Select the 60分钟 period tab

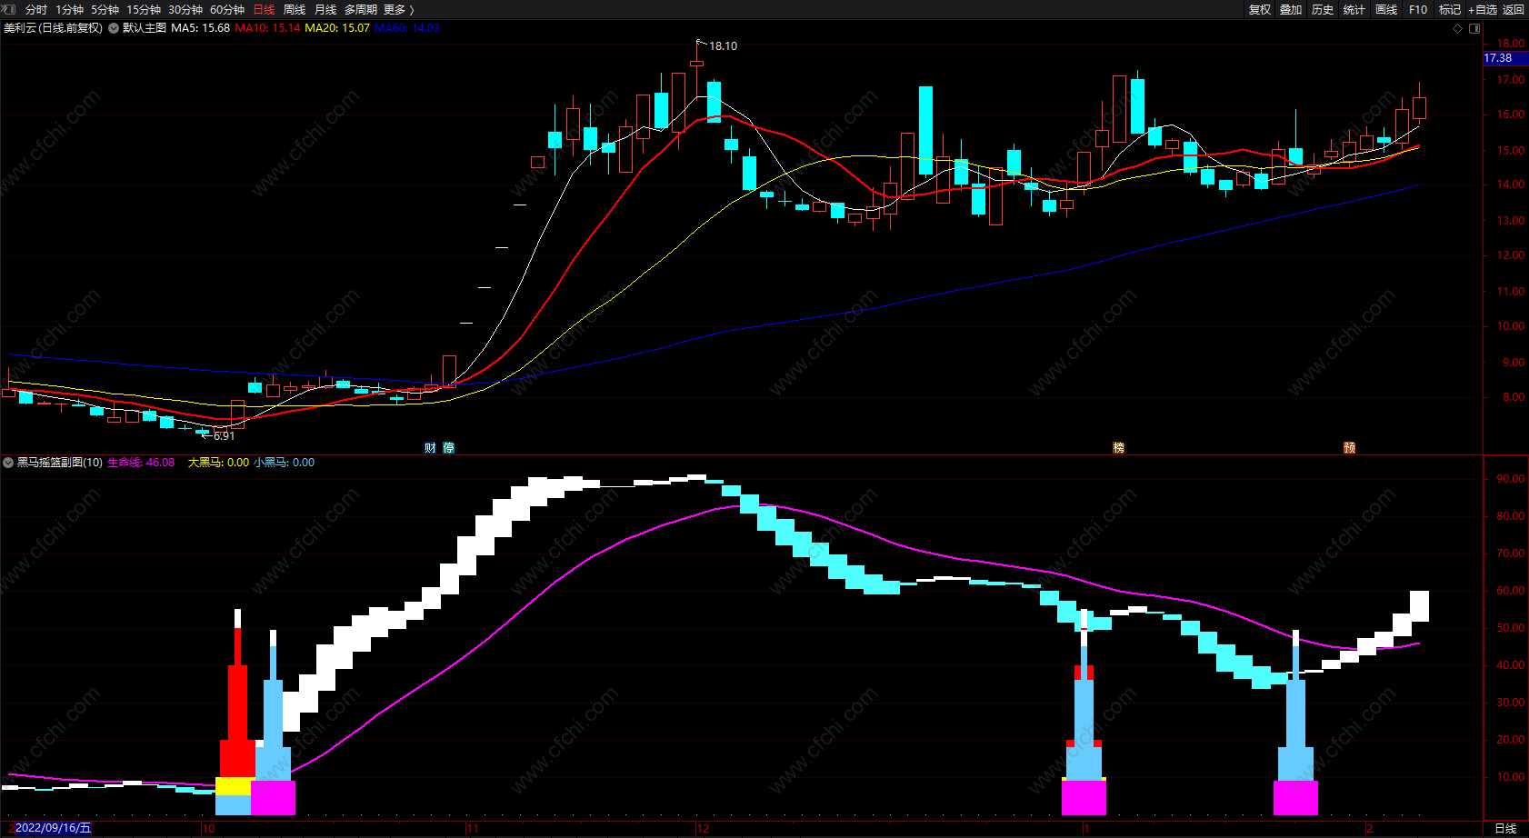tap(227, 10)
